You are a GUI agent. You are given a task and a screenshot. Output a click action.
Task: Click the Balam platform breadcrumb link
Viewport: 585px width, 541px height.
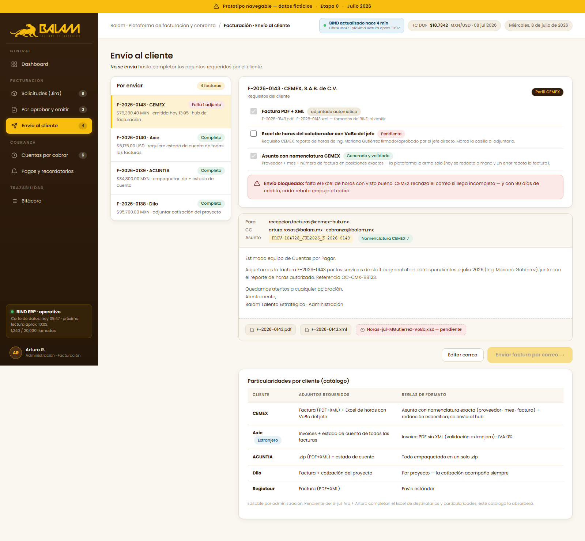pyautogui.click(x=163, y=26)
